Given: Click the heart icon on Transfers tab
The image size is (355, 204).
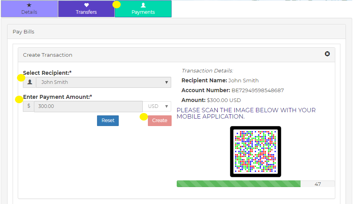Looking at the screenshot, I should click(x=86, y=5).
